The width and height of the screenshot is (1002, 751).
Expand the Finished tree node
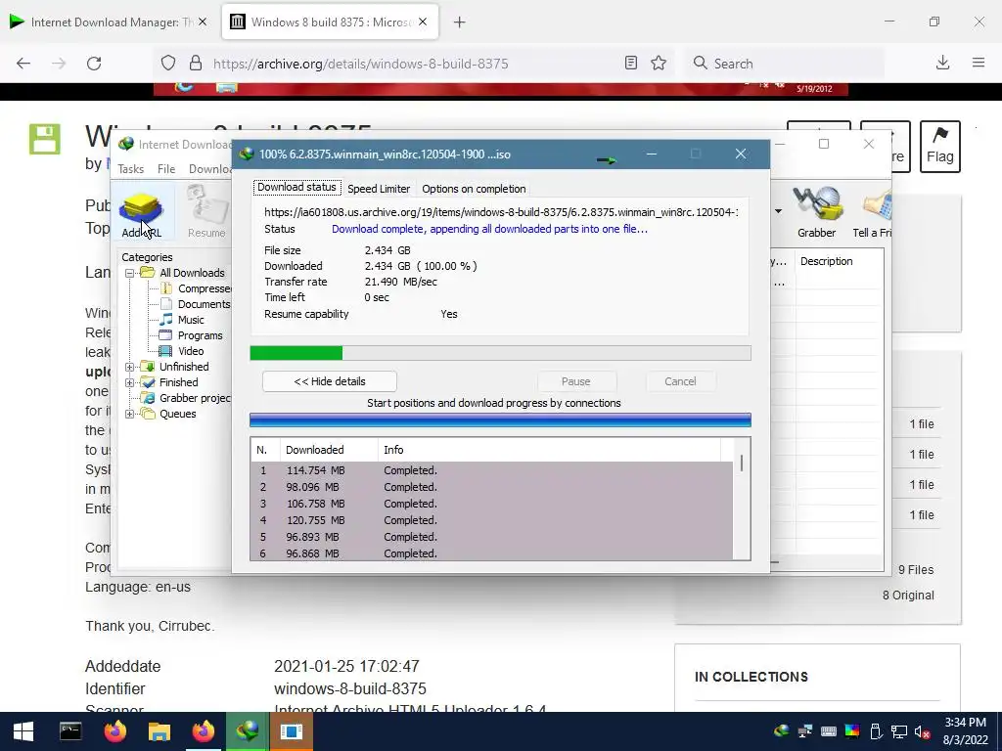[130, 382]
